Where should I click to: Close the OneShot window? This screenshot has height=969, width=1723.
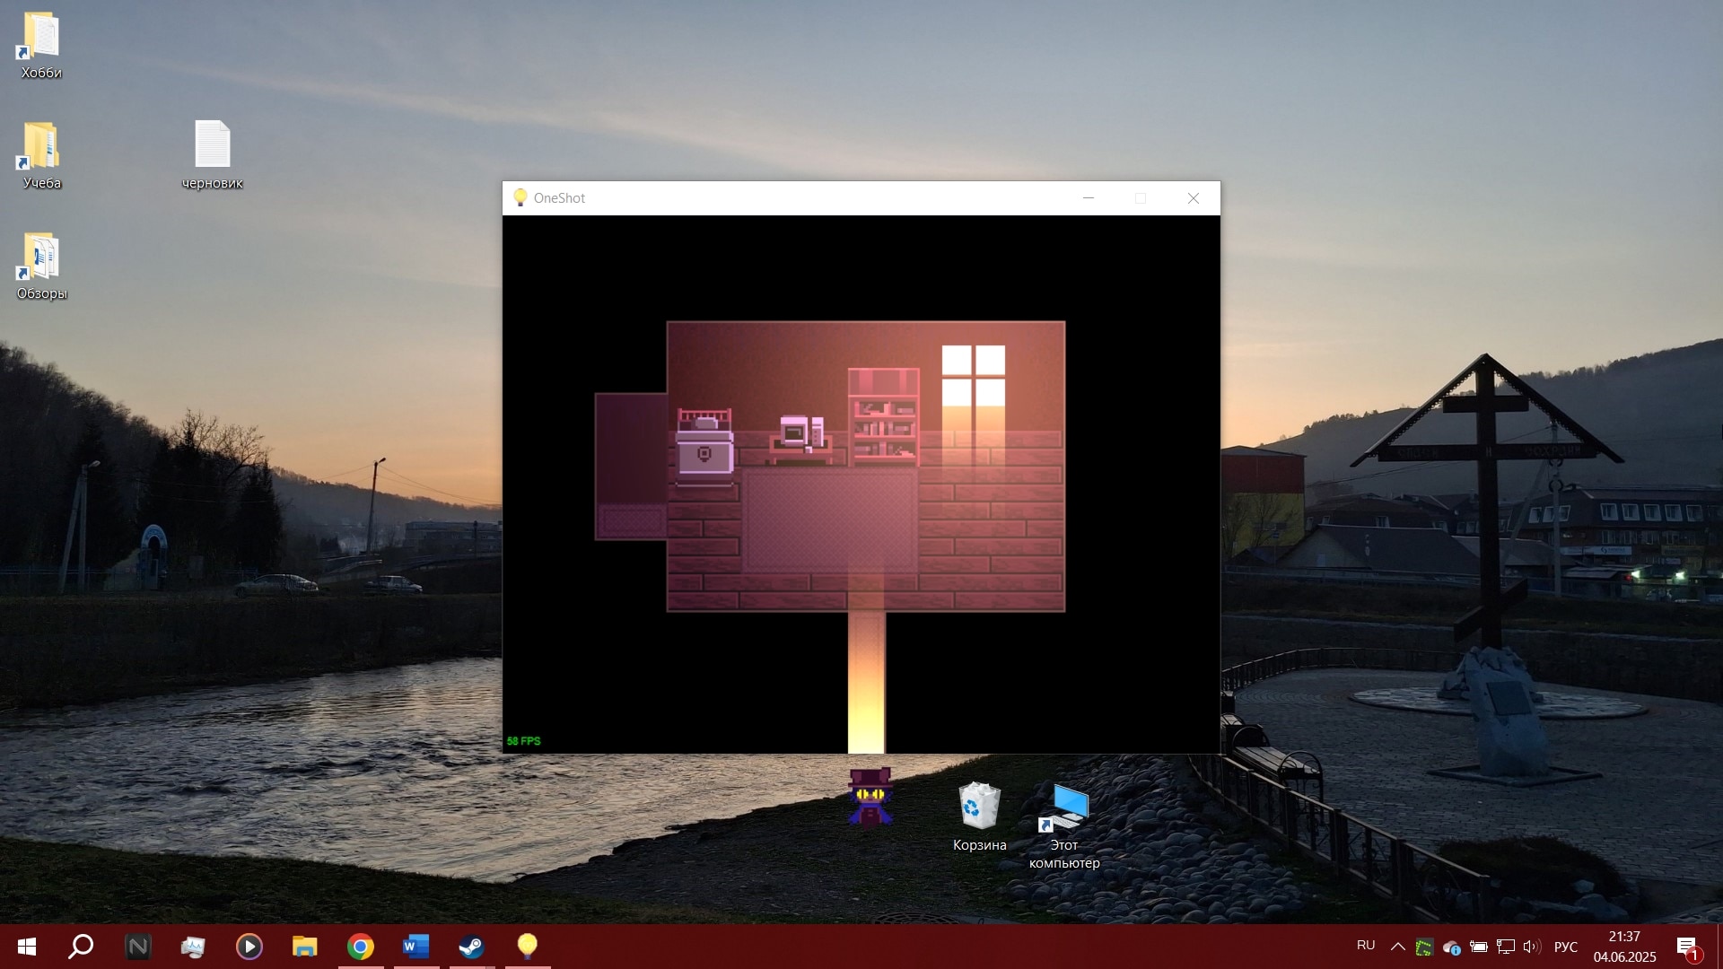coord(1194,198)
